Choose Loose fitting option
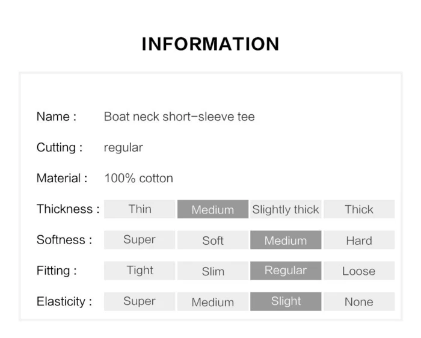 coord(359,271)
